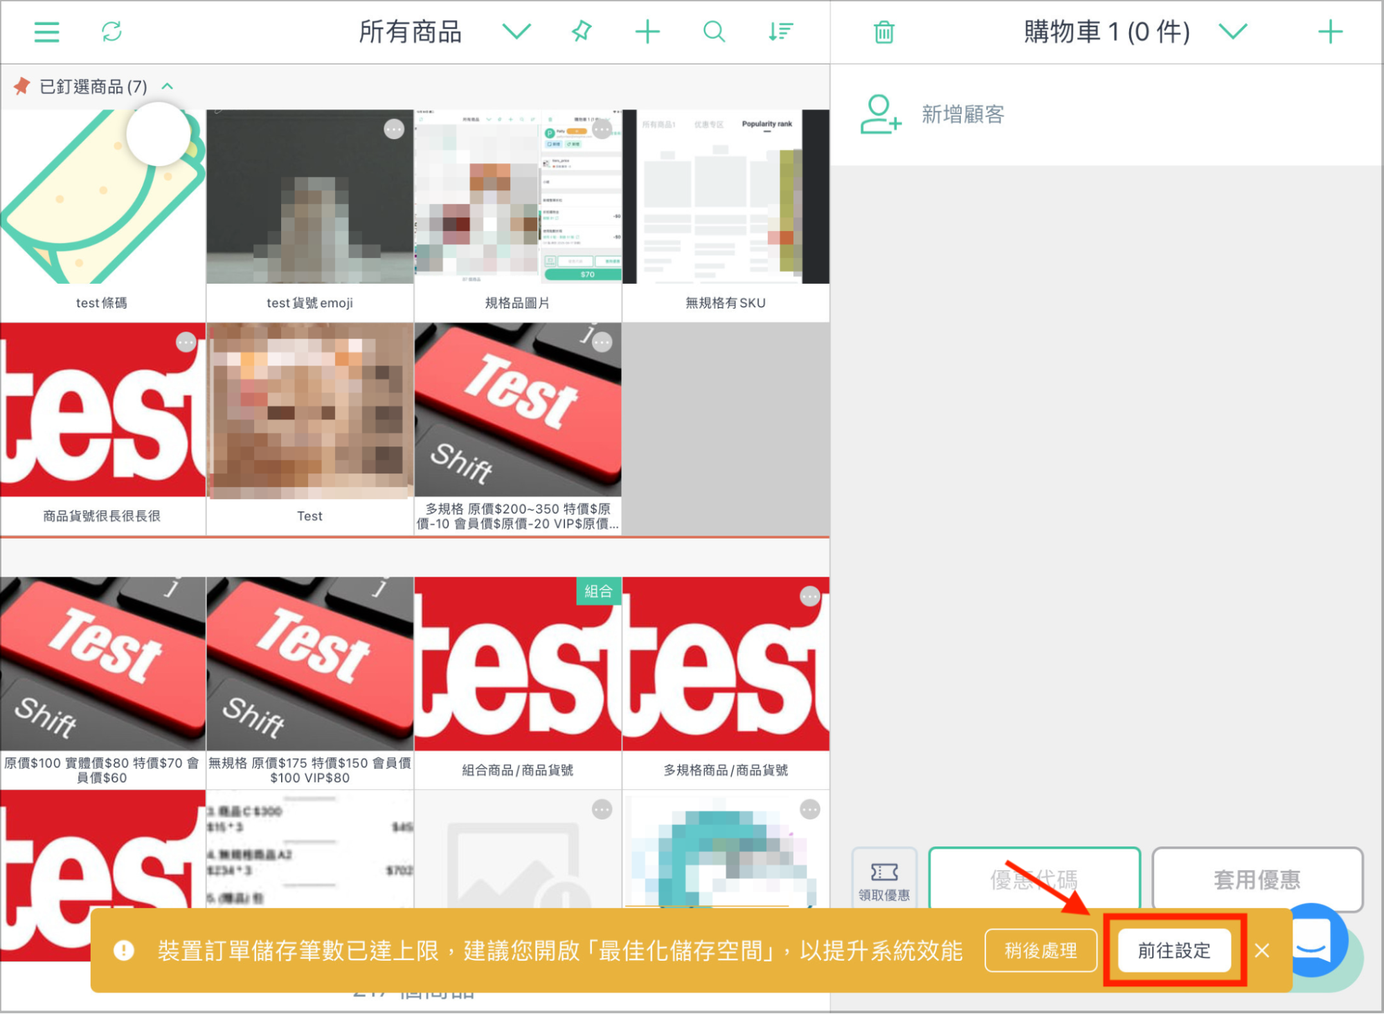Click the pin products icon in toolbar
This screenshot has width=1384, height=1014.
(x=582, y=32)
